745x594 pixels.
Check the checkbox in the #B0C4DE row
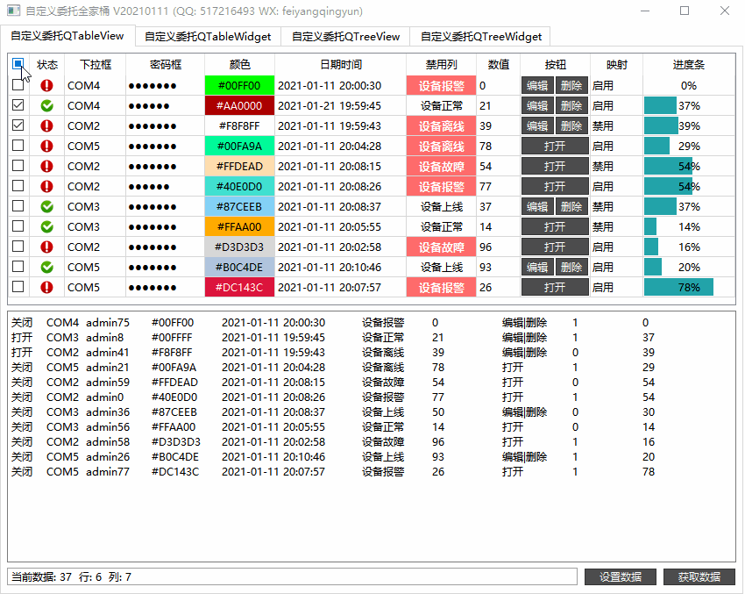click(x=18, y=267)
